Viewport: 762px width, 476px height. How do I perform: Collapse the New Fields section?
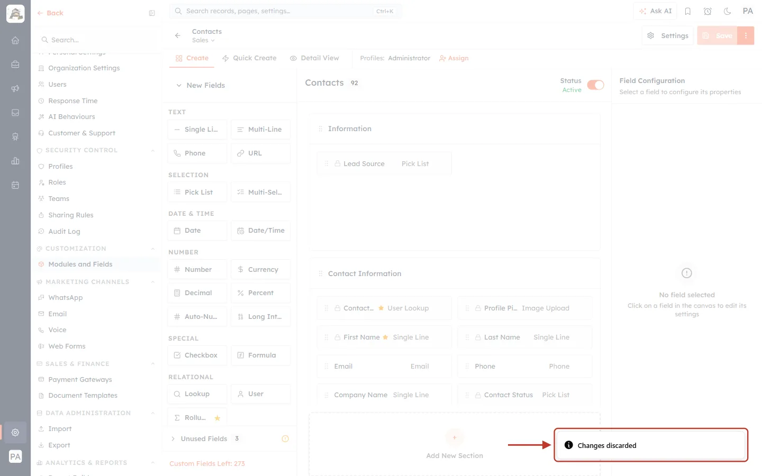[x=179, y=85]
